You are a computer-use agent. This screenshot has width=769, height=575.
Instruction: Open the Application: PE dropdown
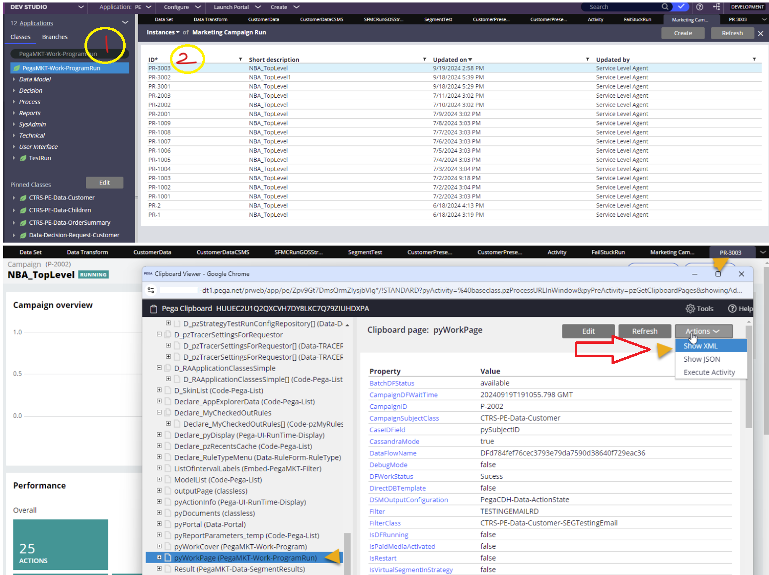coord(149,7)
